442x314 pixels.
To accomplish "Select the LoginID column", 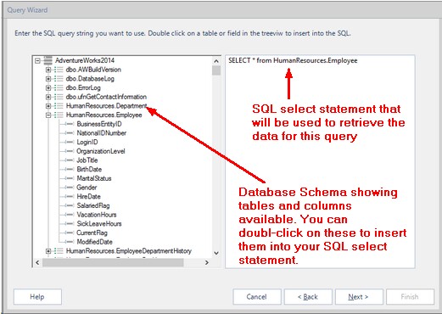I will tap(87, 142).
